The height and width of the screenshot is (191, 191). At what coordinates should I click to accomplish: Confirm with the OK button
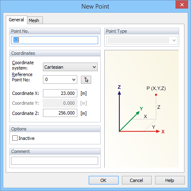(103, 180)
